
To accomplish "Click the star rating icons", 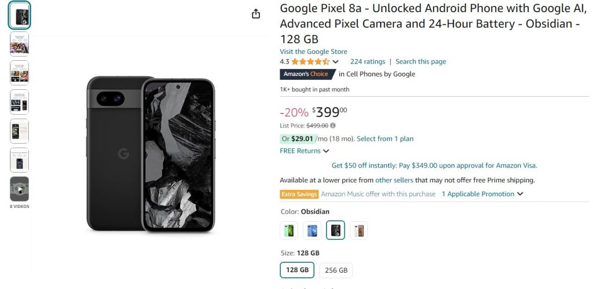I will click(310, 61).
